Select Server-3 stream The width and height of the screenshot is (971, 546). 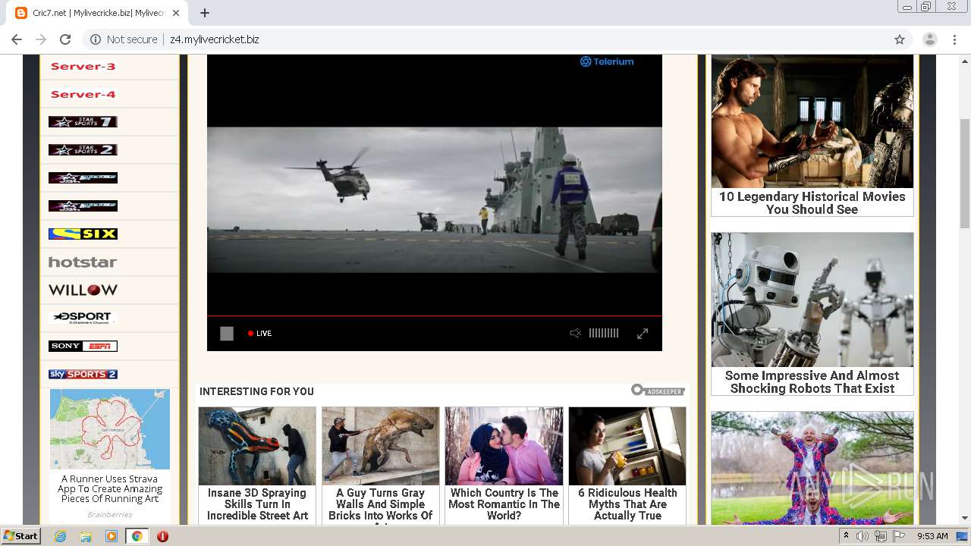pyautogui.click(x=83, y=67)
